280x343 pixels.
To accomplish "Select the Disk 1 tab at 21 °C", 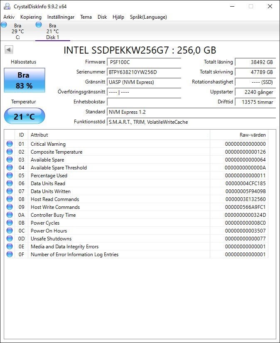I will (52, 31).
